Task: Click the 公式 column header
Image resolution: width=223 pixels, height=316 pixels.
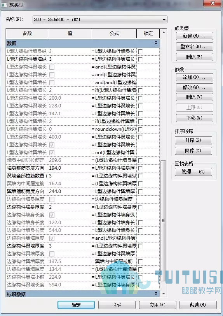Action: 114,33
